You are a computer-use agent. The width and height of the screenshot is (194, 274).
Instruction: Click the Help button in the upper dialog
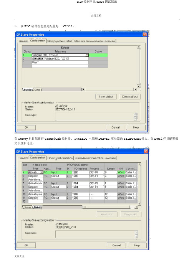coord(136,127)
